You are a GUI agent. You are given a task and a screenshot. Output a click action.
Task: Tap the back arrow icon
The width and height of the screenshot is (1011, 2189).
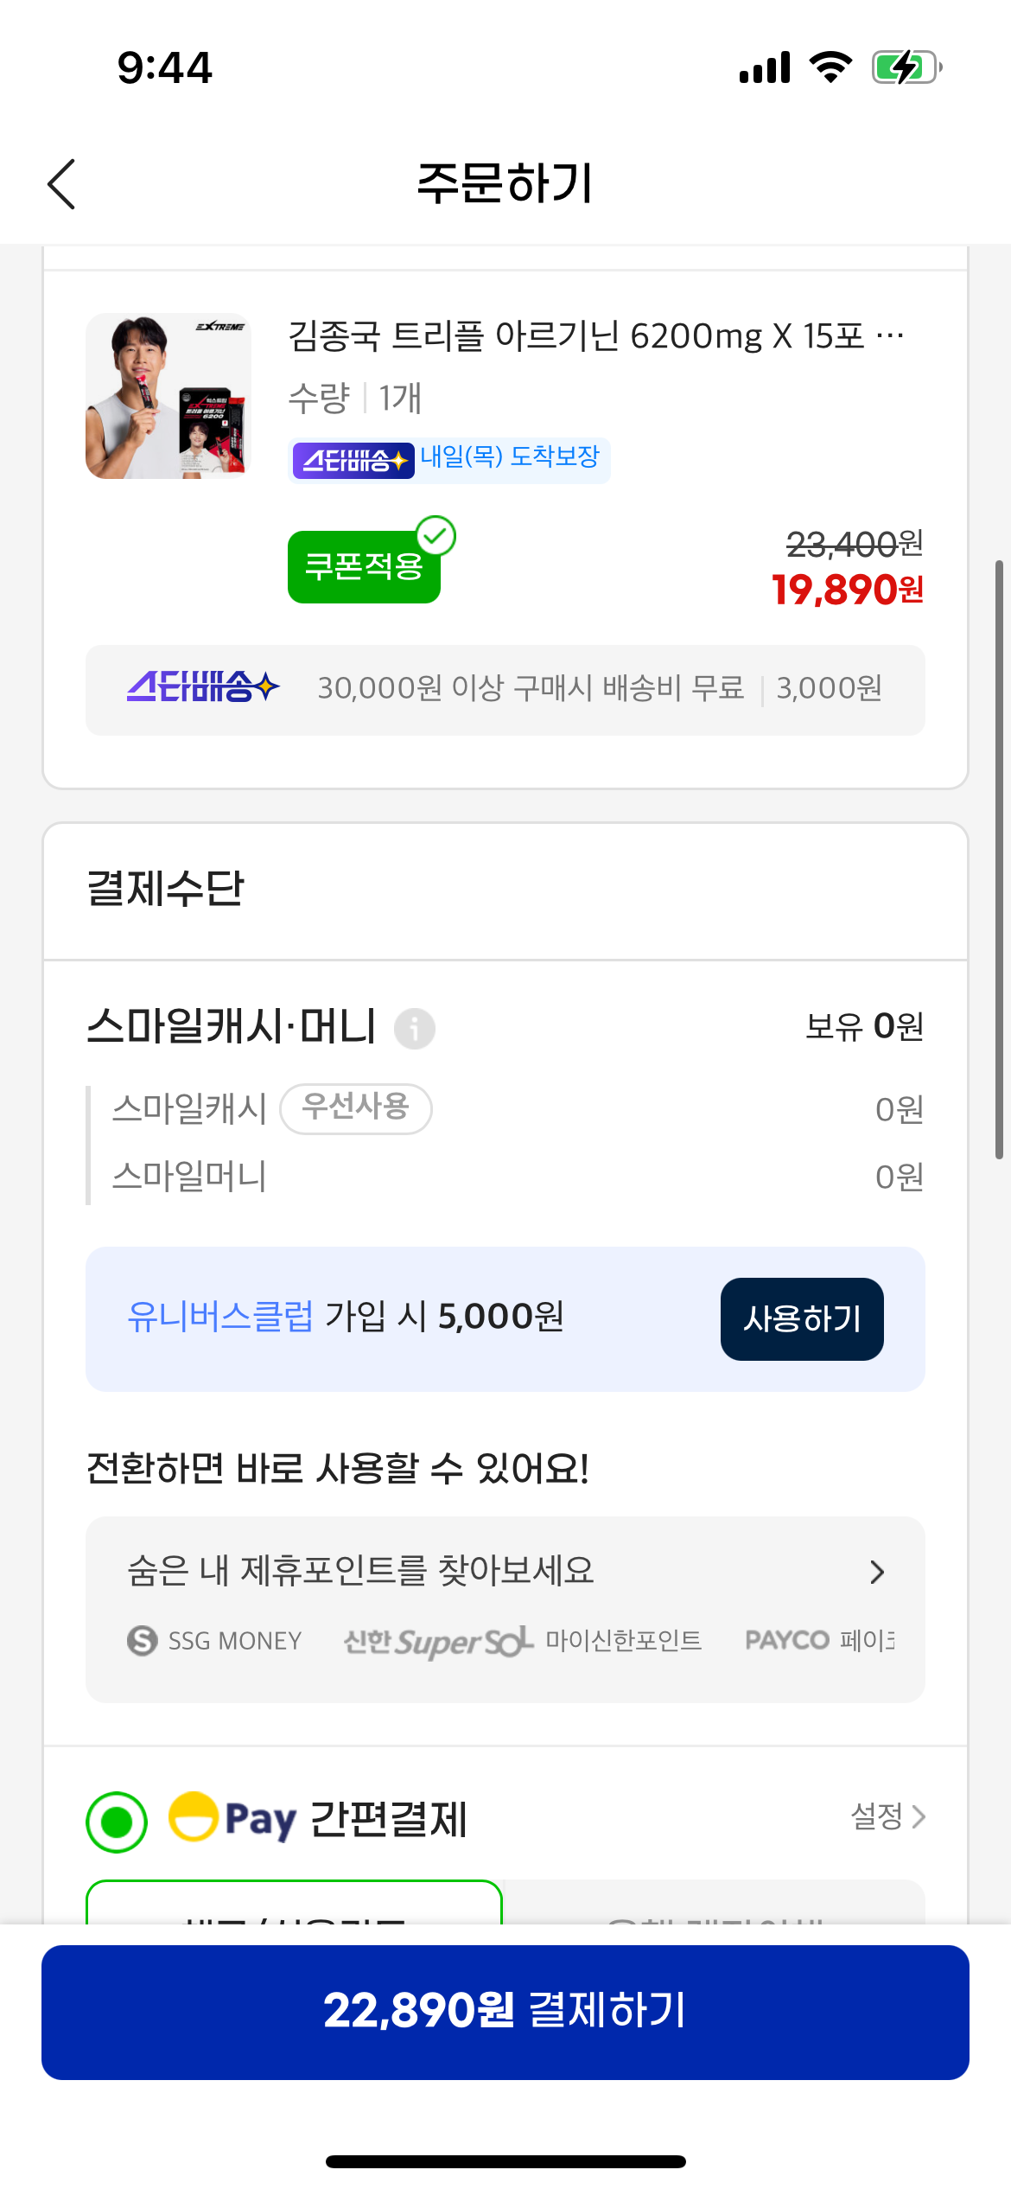pyautogui.click(x=62, y=184)
